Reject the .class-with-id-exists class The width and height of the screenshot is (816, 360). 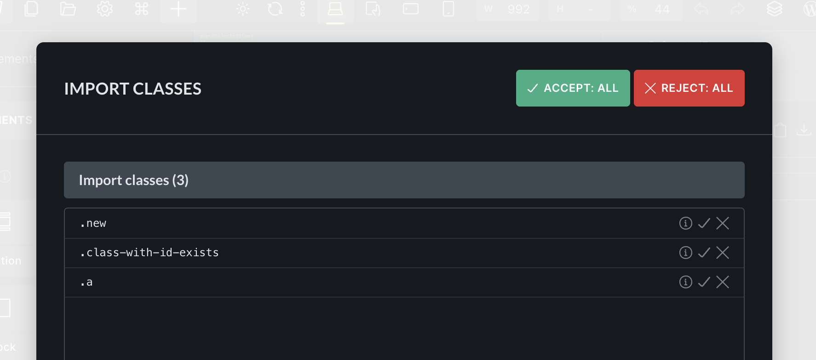pos(723,253)
